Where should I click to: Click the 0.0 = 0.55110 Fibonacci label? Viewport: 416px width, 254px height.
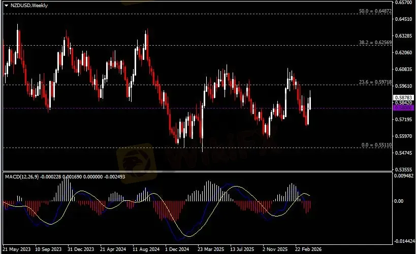click(x=376, y=145)
